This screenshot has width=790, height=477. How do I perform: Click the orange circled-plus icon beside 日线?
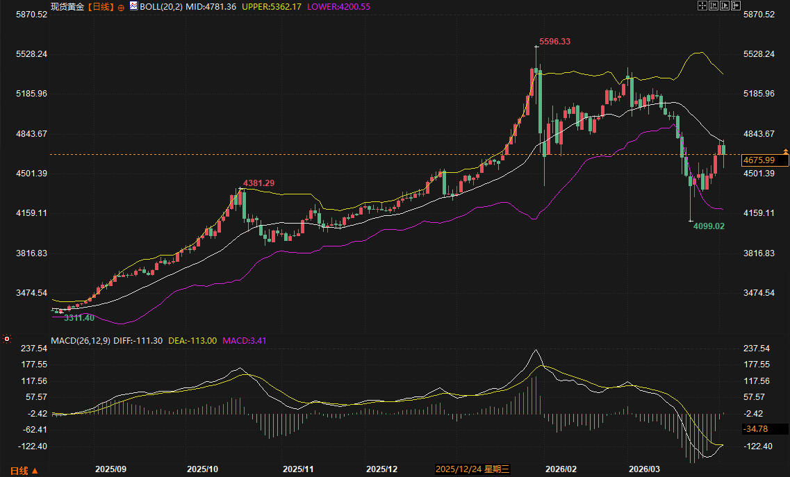click(x=121, y=8)
